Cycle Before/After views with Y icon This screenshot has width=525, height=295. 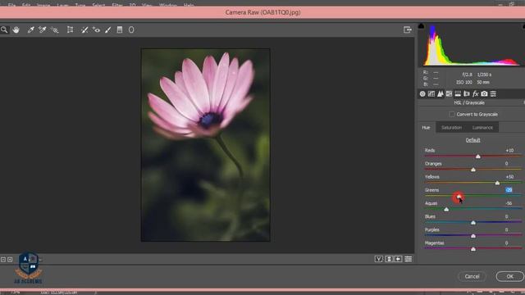(379, 259)
